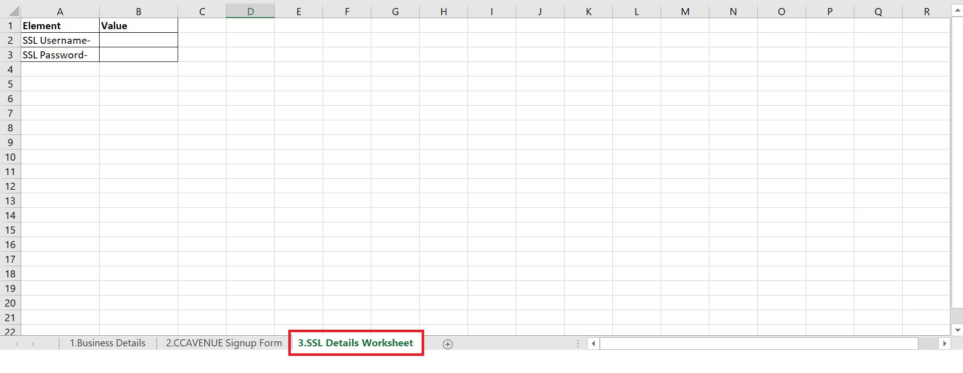Image resolution: width=963 pixels, height=373 pixels.
Task: Add a new sheet with plus icon
Action: coord(447,344)
